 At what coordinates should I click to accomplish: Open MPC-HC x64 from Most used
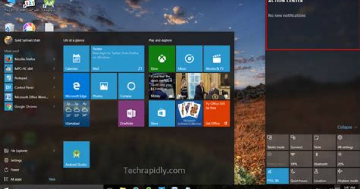point(30,68)
